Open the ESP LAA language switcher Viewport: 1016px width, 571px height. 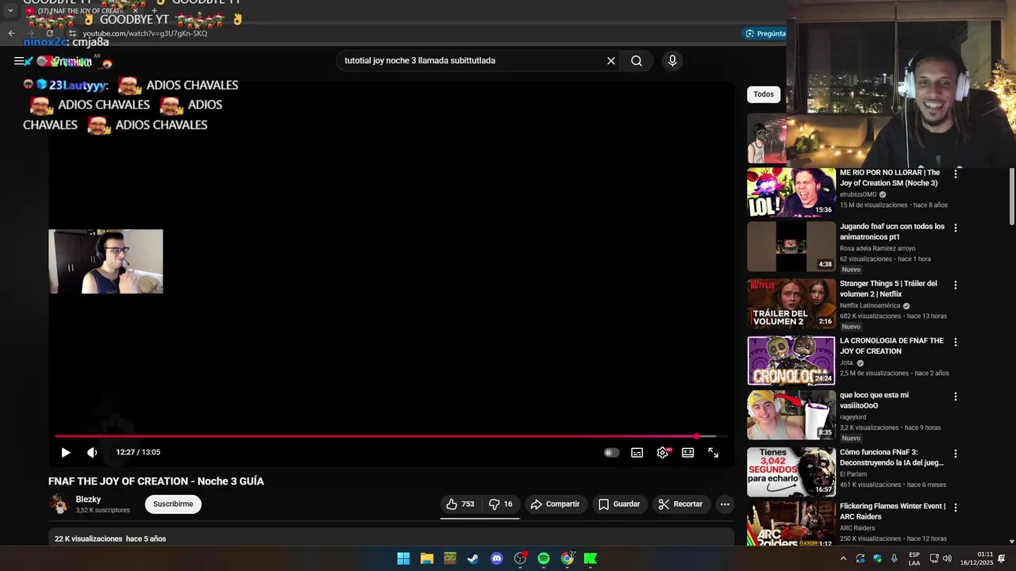tap(914, 558)
